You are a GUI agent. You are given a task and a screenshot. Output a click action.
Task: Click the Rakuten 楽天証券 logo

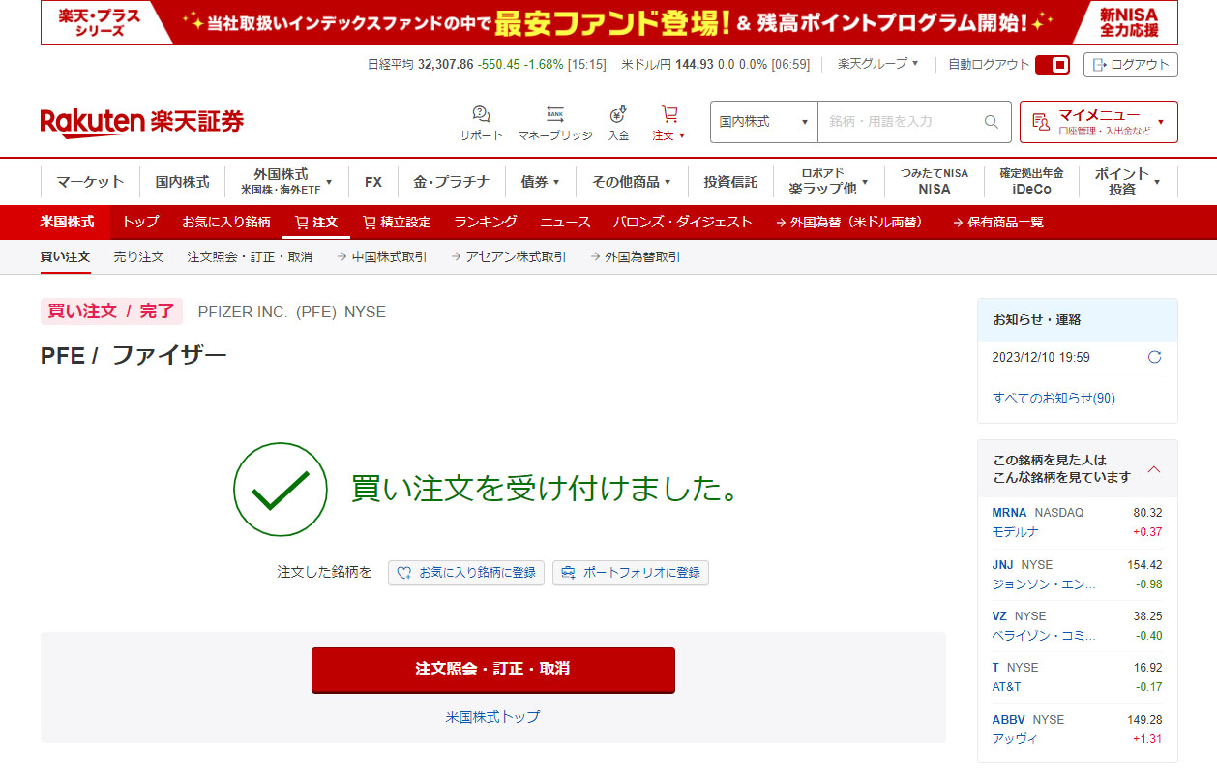pyautogui.click(x=142, y=122)
